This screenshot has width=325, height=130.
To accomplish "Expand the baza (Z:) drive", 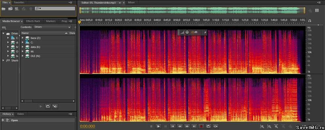I will click(23, 38).
